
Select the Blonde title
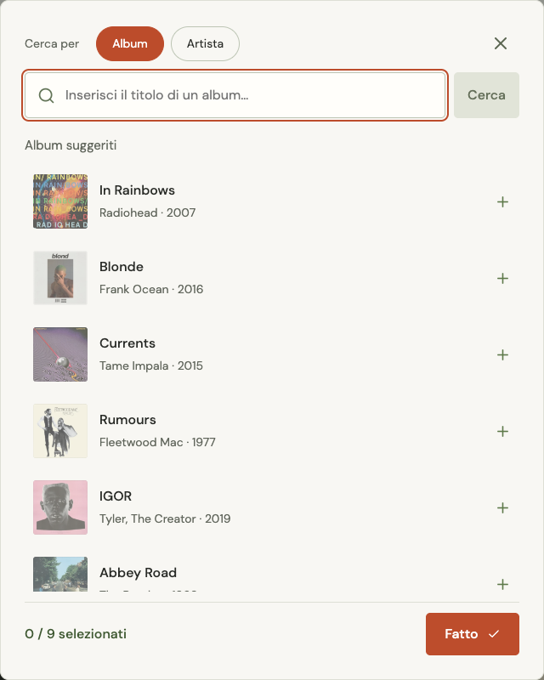[x=122, y=267]
